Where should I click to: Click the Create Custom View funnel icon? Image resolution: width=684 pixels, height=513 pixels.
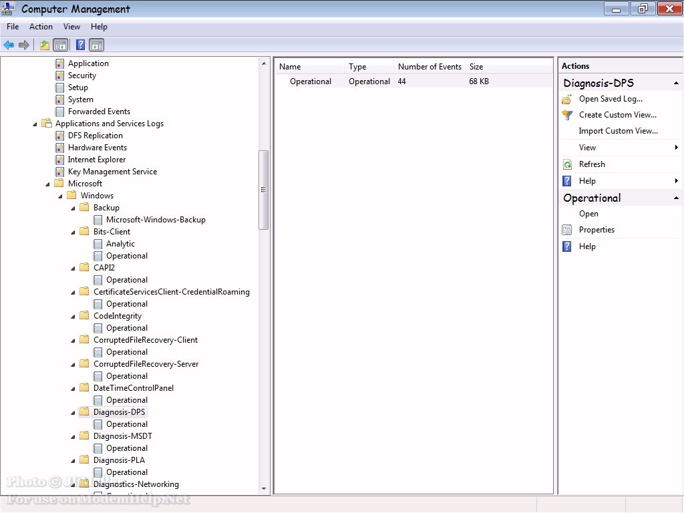point(567,115)
